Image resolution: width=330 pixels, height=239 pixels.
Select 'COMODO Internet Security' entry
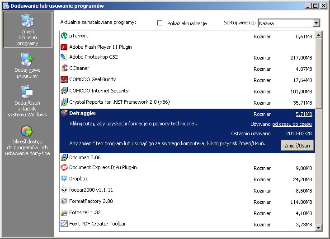99,91
